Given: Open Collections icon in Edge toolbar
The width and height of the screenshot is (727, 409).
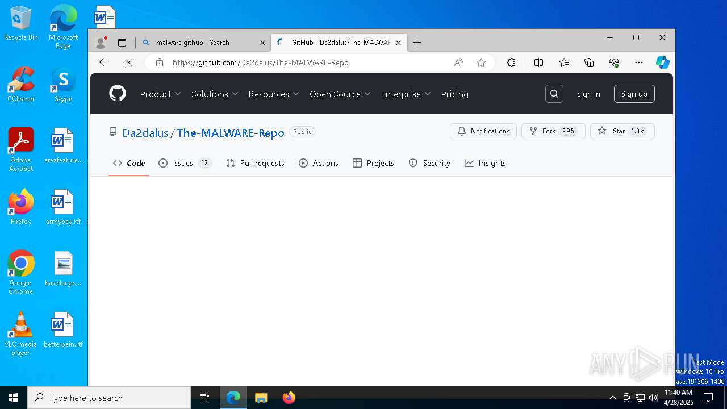Looking at the screenshot, I should coord(589,62).
